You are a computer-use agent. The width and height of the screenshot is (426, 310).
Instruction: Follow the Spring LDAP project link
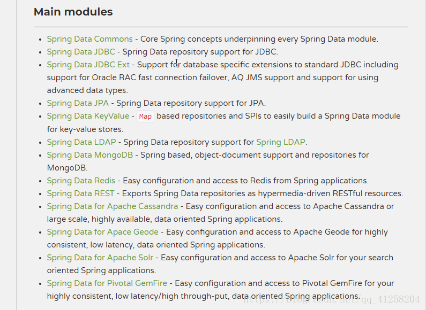(x=281, y=142)
